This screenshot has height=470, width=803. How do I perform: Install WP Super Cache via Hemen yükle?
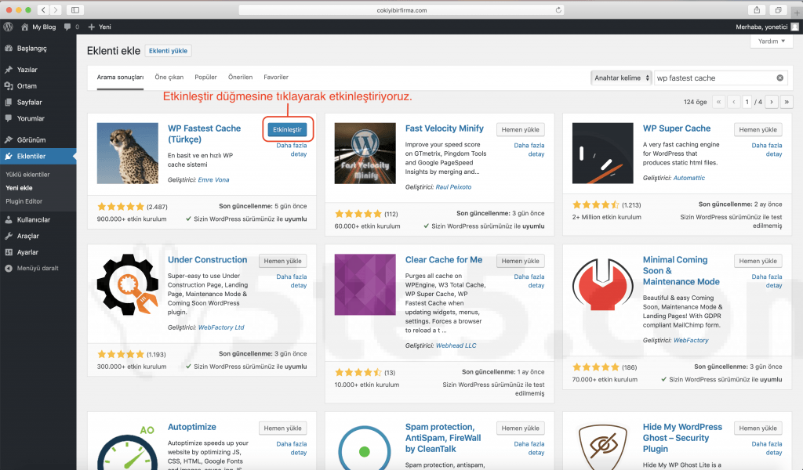pos(758,128)
